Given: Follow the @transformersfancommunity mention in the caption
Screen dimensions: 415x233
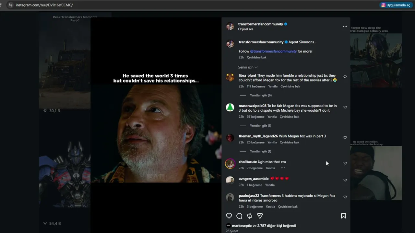Looking at the screenshot, I should click(x=273, y=51).
